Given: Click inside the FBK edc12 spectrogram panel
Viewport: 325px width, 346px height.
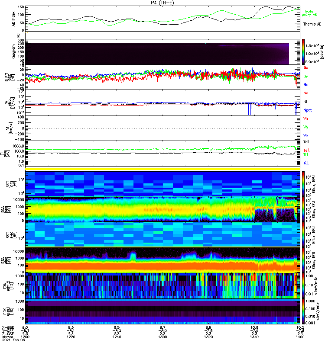Looking at the screenshot, I should 162,286.
